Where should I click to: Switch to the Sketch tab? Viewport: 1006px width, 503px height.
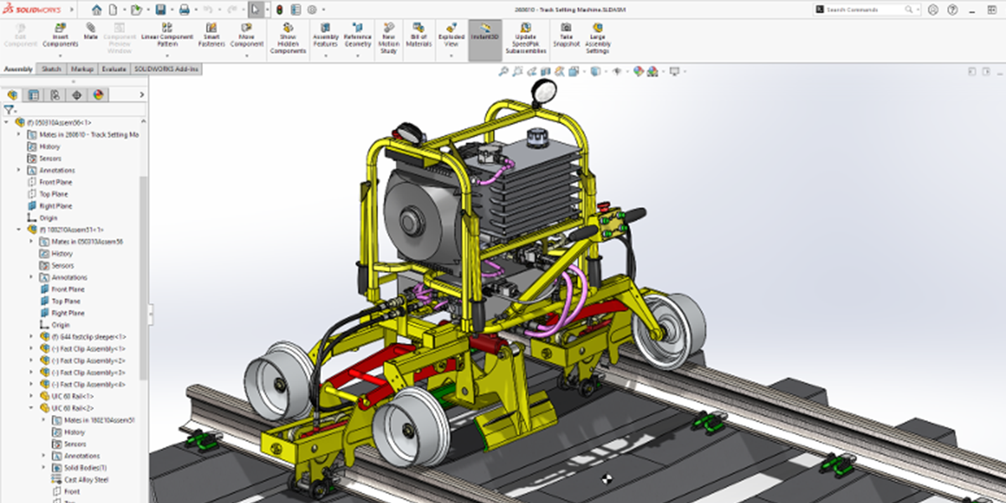50,69
